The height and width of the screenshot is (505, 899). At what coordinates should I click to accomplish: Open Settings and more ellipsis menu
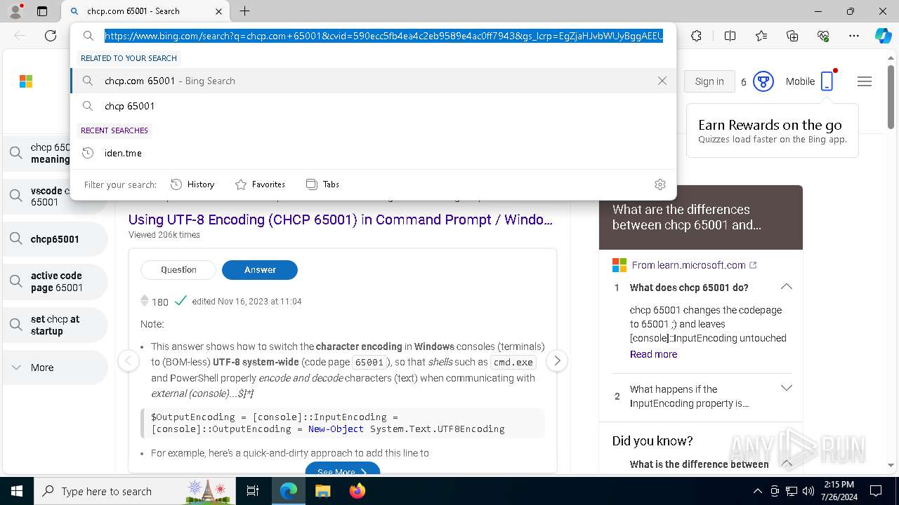854,36
